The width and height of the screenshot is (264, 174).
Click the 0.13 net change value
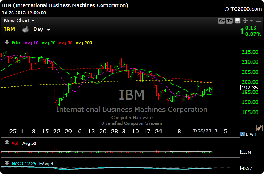pyautogui.click(x=251, y=28)
